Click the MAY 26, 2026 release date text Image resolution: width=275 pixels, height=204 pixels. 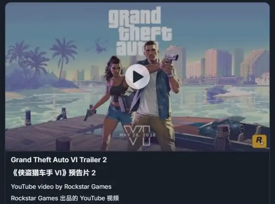coord(137,135)
